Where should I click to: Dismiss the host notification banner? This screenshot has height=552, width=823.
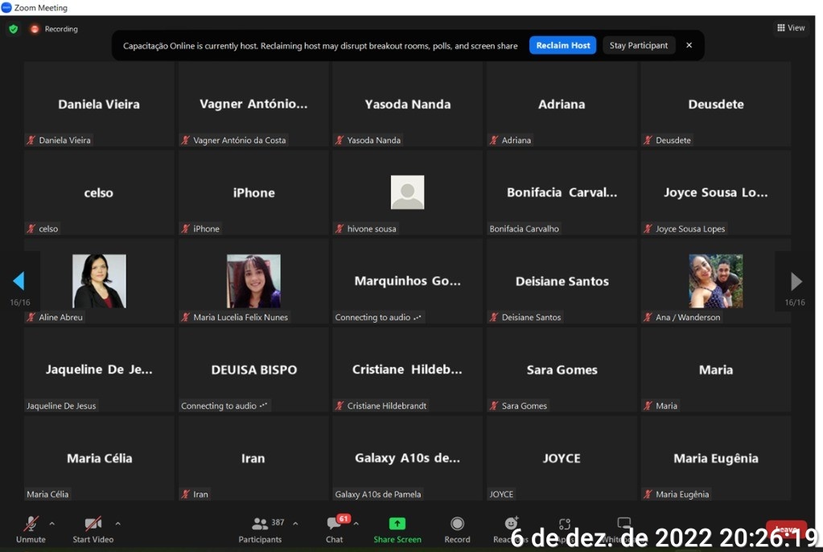point(689,46)
